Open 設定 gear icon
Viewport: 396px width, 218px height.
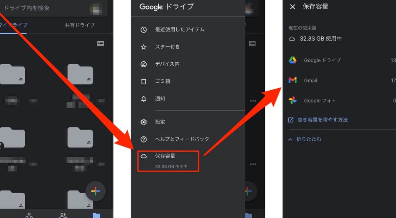(144, 122)
